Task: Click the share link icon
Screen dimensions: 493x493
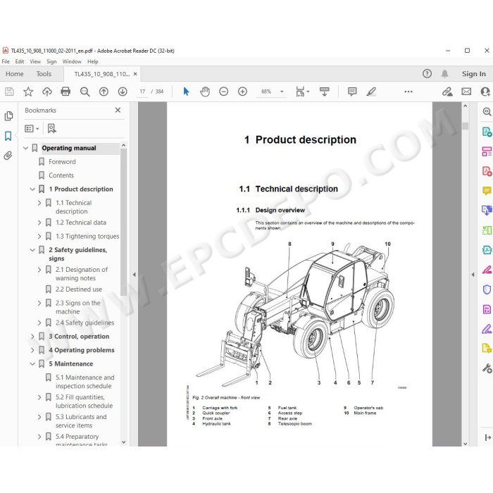Action: tap(447, 92)
